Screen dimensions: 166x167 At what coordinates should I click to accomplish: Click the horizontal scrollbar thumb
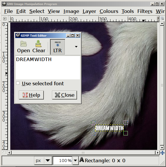point(83,153)
